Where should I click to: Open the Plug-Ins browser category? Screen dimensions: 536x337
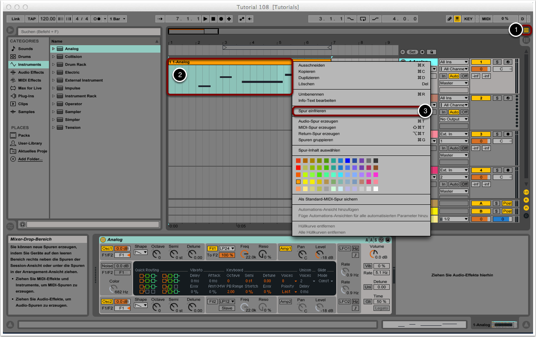coord(26,96)
